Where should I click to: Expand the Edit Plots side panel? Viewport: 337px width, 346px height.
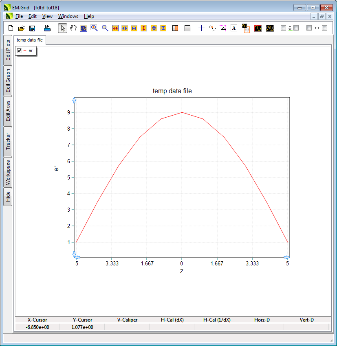[8, 50]
